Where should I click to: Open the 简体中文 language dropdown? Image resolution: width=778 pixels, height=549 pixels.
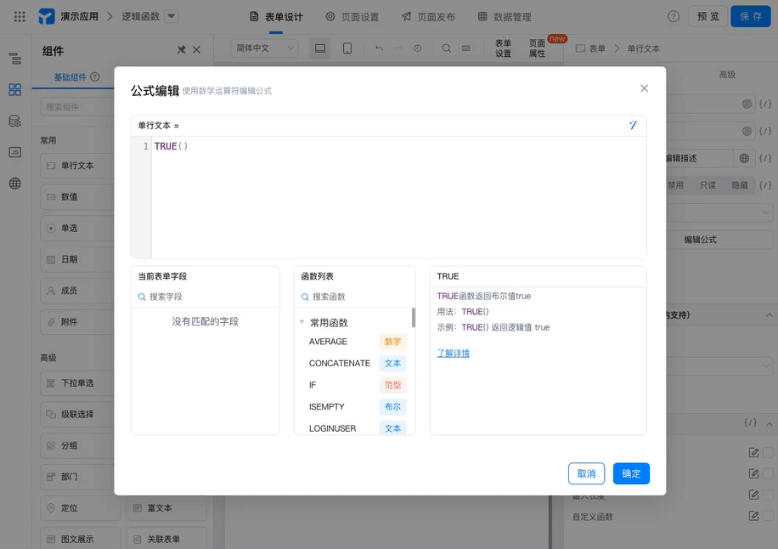264,48
